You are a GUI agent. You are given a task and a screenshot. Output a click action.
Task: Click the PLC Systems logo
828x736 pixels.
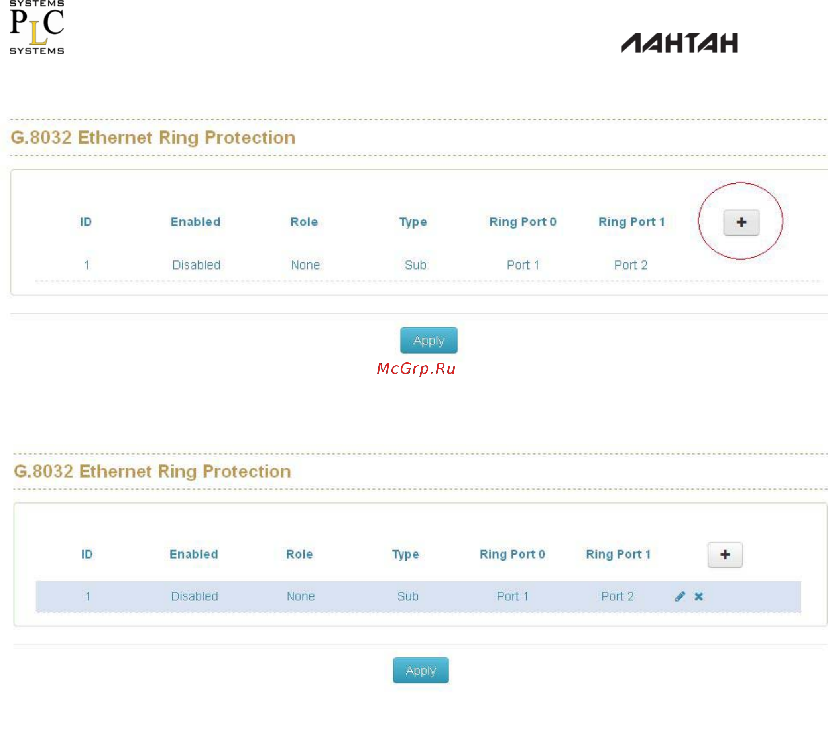(x=36, y=27)
